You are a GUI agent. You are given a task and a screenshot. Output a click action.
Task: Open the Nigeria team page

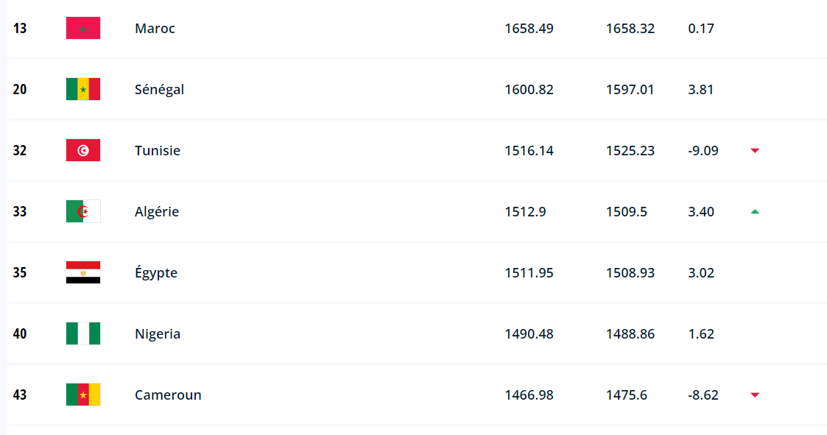(158, 334)
